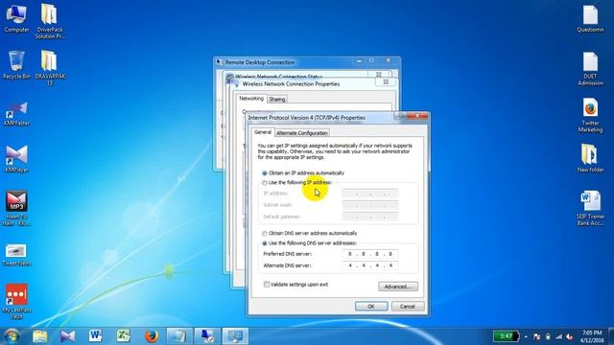Select Use the following IP address

click(296, 183)
